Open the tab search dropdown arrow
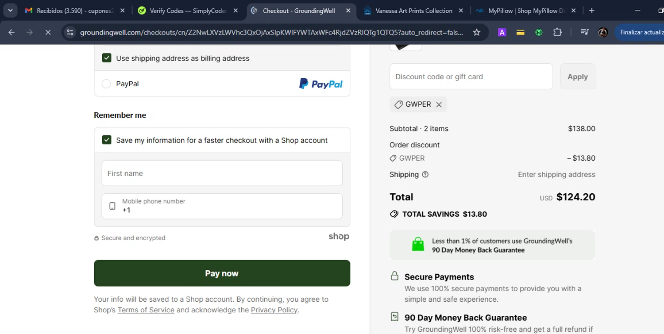664x334 pixels. click(10, 11)
